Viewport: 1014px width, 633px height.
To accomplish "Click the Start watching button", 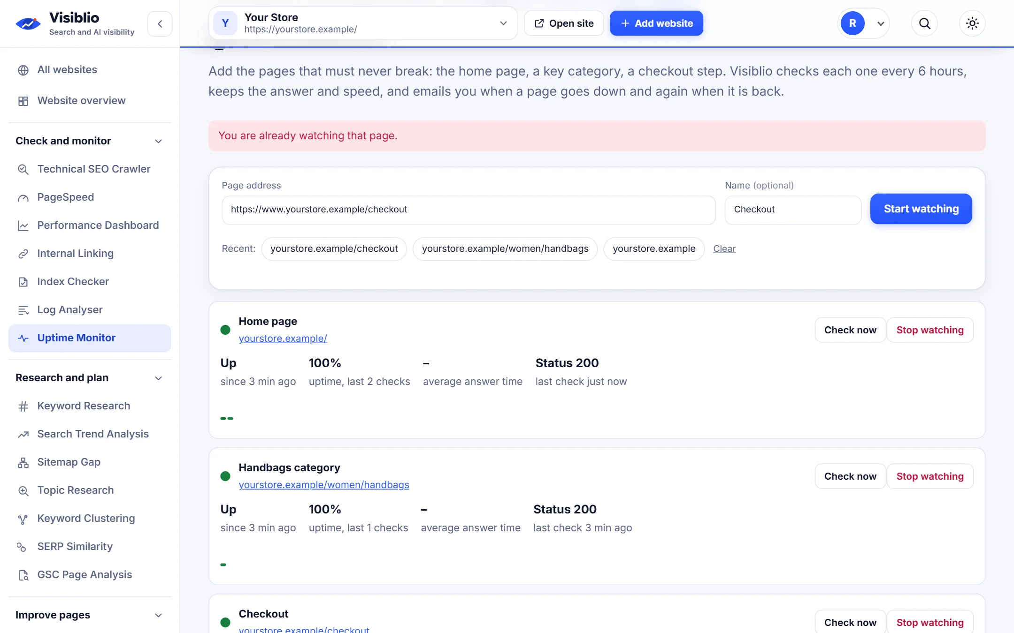I will click(x=921, y=209).
